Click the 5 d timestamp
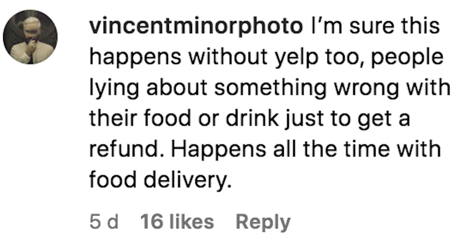Screen dimensions: 465x236 click(x=104, y=222)
